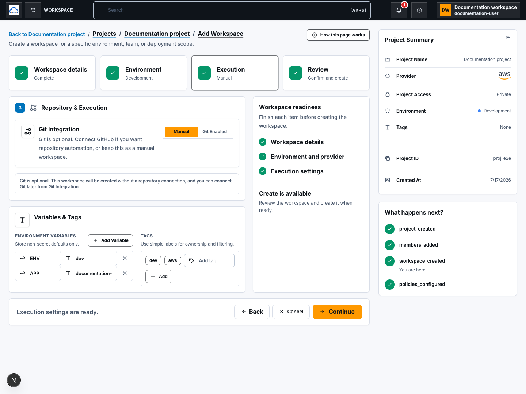
Task: Click Back to Documentation project link
Action: 47,34
